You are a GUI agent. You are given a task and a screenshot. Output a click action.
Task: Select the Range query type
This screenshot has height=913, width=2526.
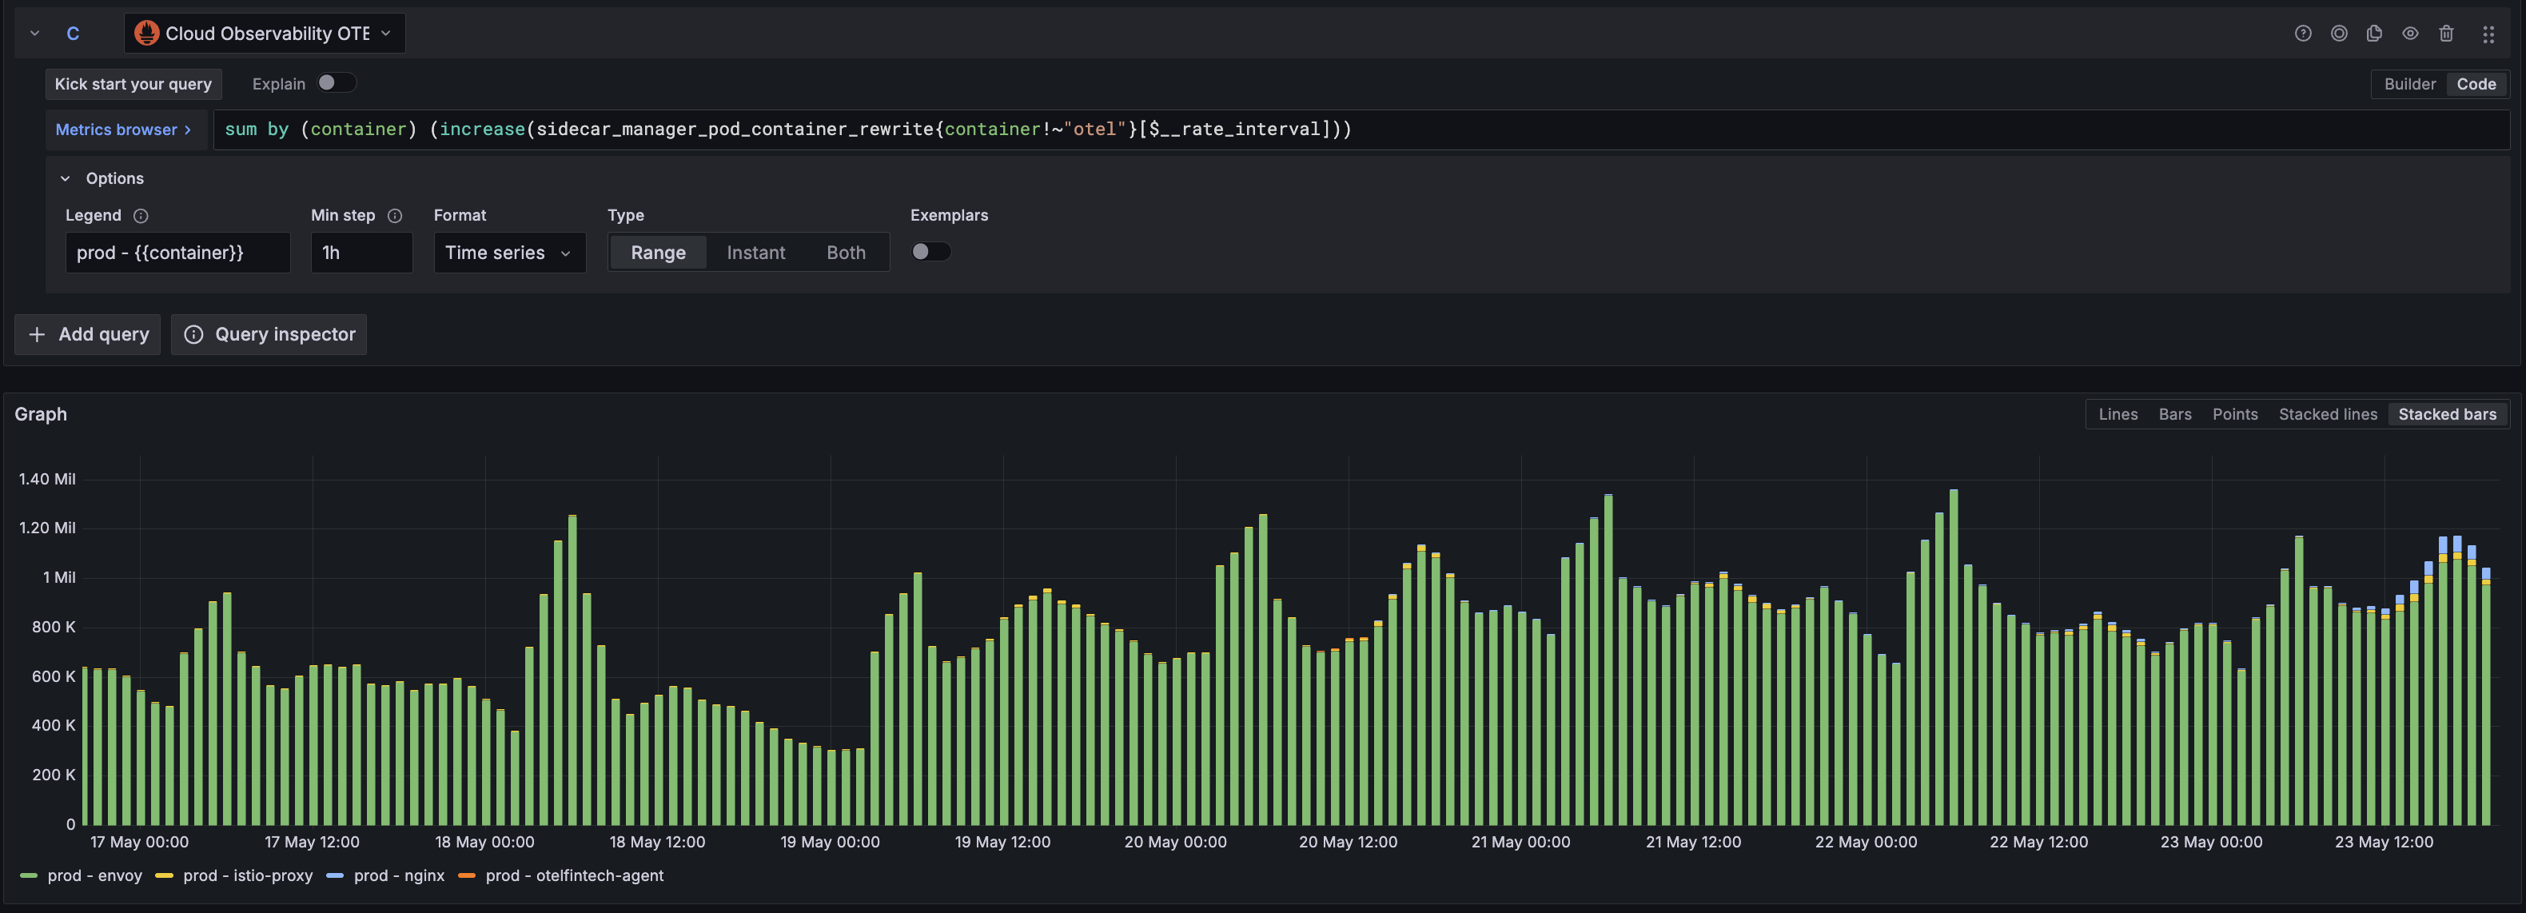click(658, 253)
